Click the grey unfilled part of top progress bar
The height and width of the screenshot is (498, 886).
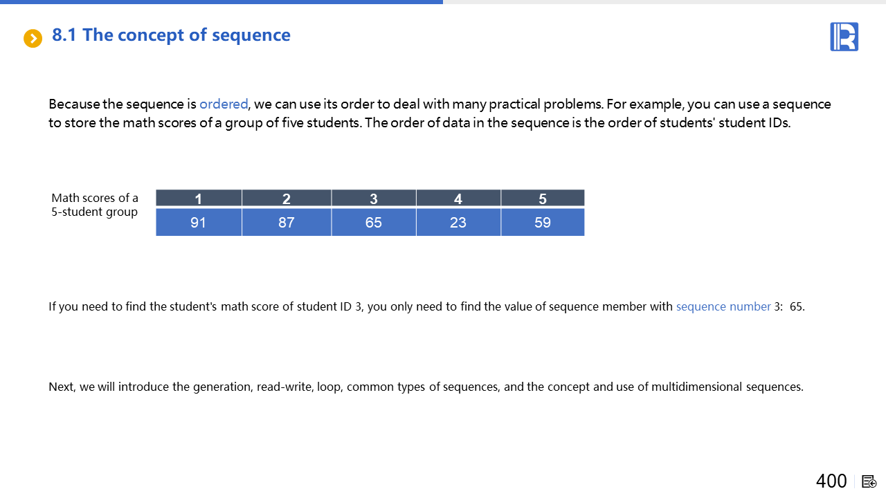(663, 2)
